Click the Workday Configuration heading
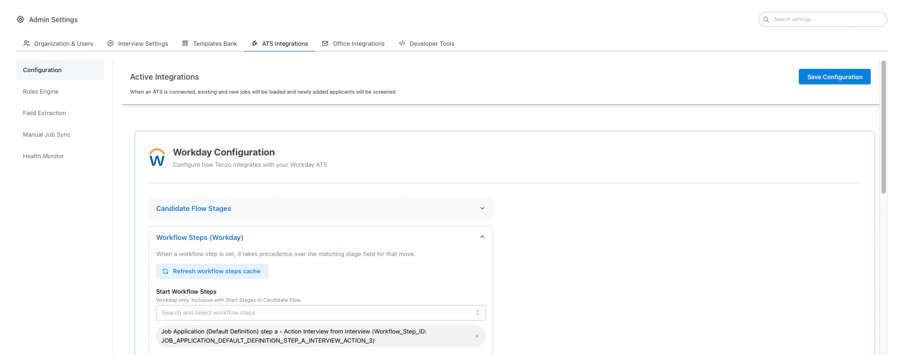 (x=224, y=152)
